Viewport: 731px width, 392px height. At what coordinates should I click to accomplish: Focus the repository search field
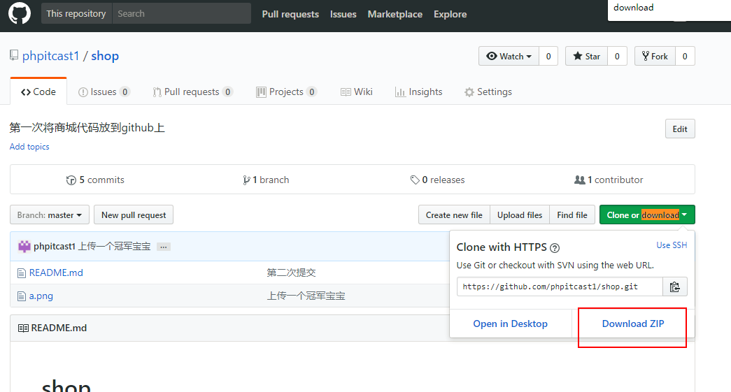tap(180, 13)
